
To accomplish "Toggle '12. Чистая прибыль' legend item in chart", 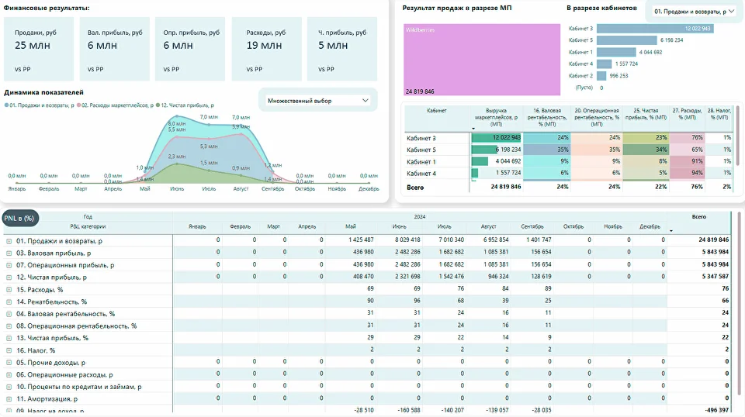I will tap(185, 104).
